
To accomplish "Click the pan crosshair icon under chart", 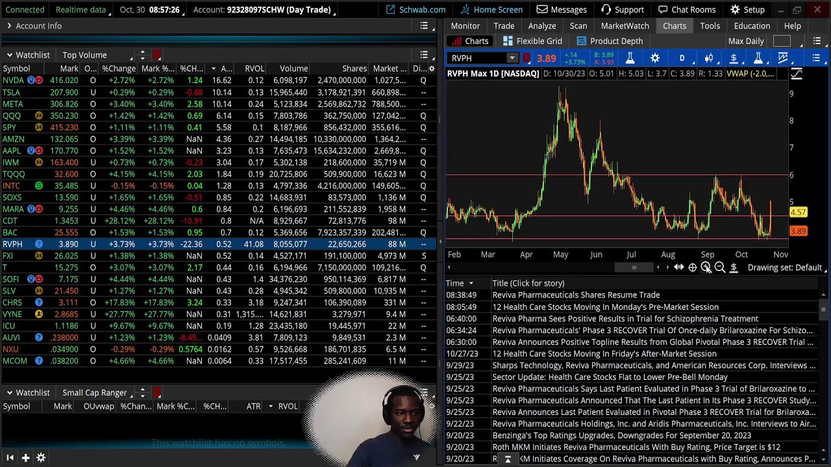I will (692, 268).
